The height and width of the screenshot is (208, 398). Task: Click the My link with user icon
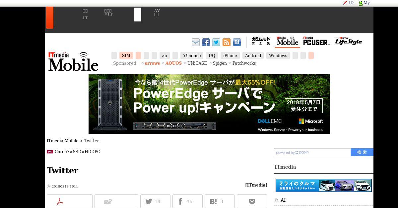pyautogui.click(x=364, y=3)
